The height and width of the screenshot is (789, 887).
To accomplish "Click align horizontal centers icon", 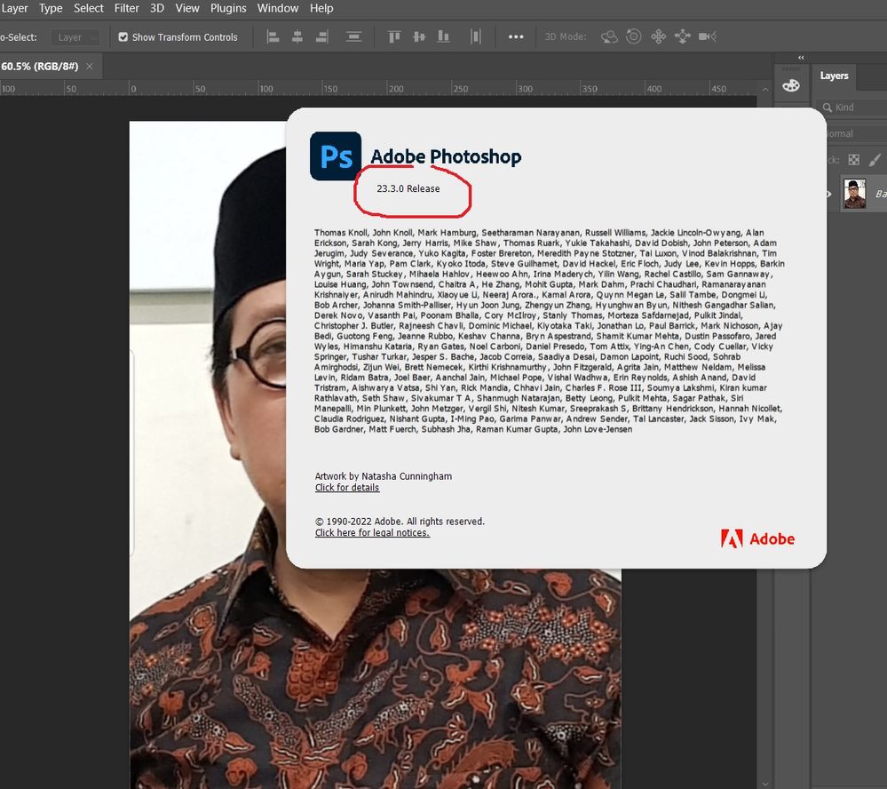I will tap(297, 37).
